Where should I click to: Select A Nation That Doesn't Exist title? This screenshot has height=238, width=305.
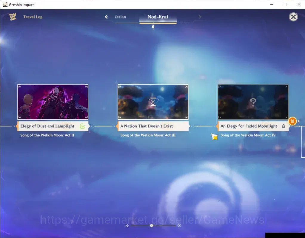(x=147, y=126)
